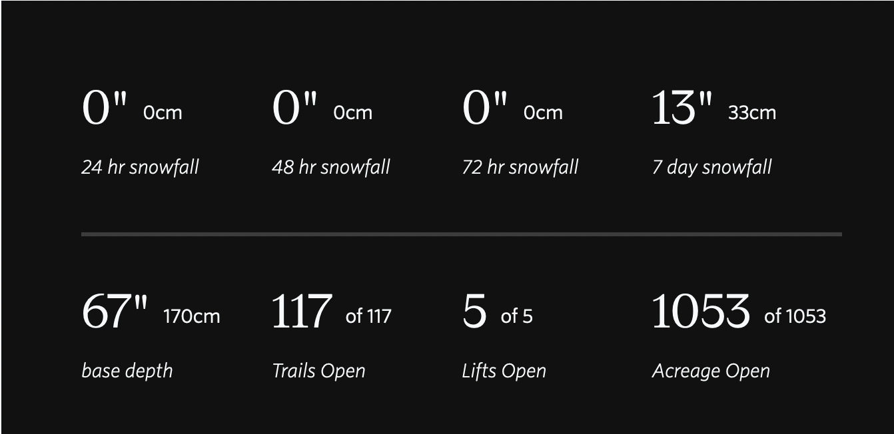Viewport: 894px width, 434px height.
Task: Click the 48 hr snowfall 0" reading
Action: pyautogui.click(x=295, y=107)
